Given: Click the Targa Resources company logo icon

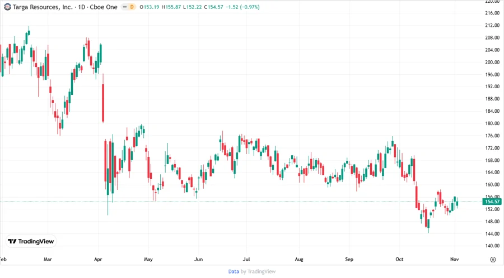Looking at the screenshot, I should click(x=7, y=7).
